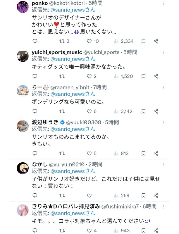Click the @sanrio_news mention in 渡辺ゆうき's reply

(73, 129)
